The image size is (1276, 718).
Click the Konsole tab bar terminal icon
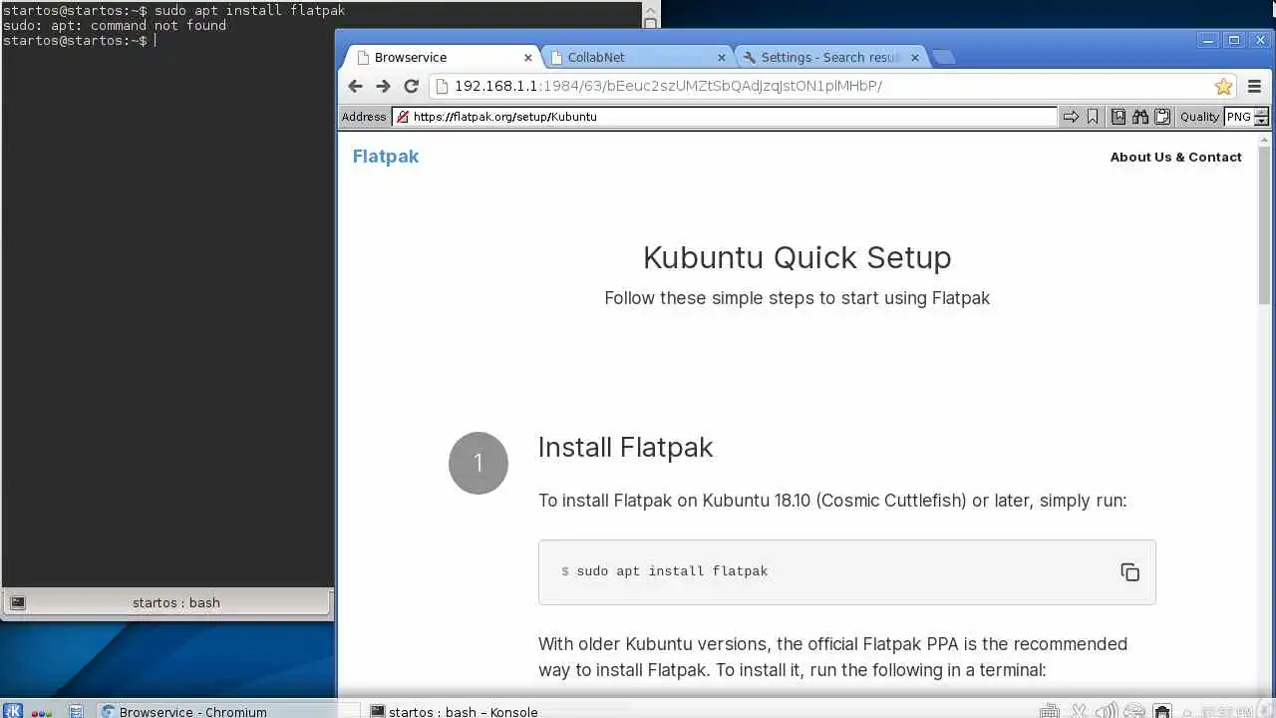click(x=17, y=602)
